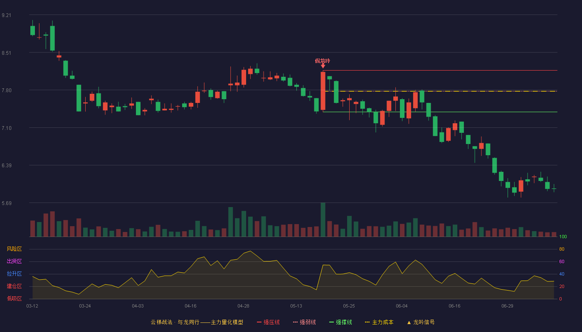Click the 9.21 price axis label
Image resolution: width=582 pixels, height=332 pixels.
(6, 15)
